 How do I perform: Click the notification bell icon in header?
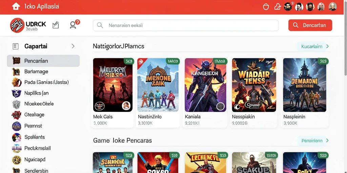click(x=278, y=7)
